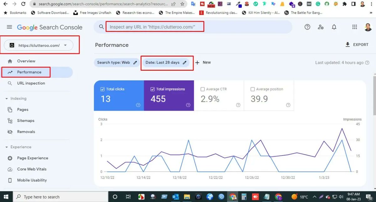Add a New filter
This screenshot has height=202, width=376.
click(x=203, y=63)
